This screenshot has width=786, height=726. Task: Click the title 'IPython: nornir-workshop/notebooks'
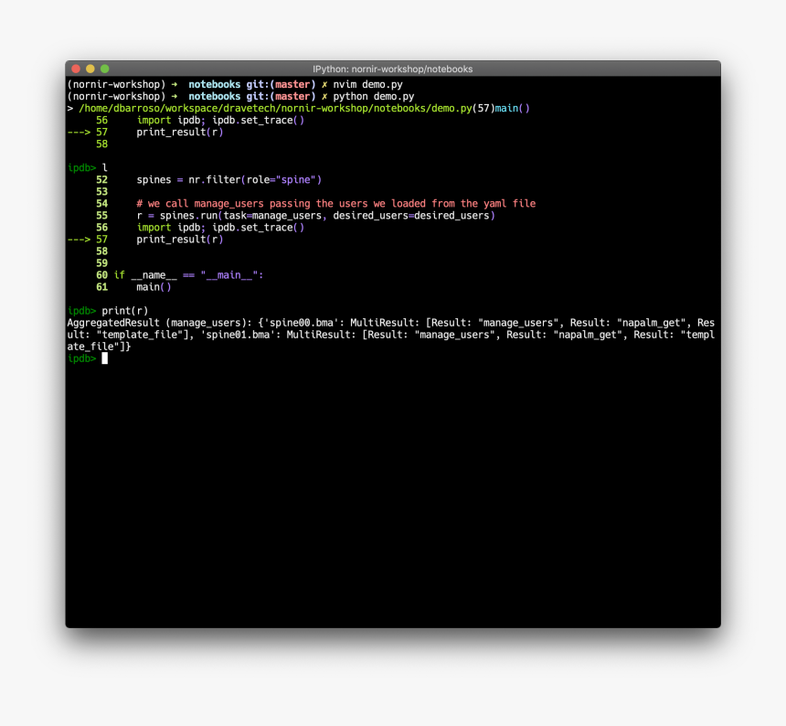point(392,69)
